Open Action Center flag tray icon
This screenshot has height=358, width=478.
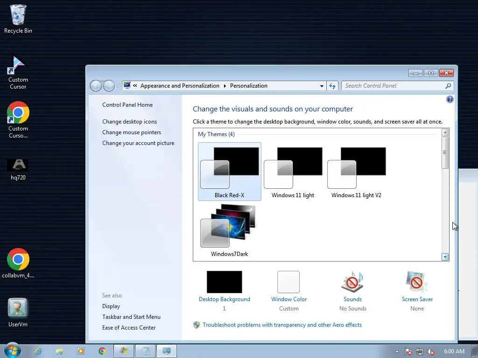point(408,351)
